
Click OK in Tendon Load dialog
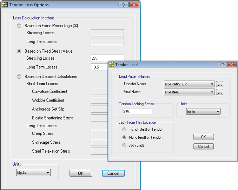tap(203, 137)
